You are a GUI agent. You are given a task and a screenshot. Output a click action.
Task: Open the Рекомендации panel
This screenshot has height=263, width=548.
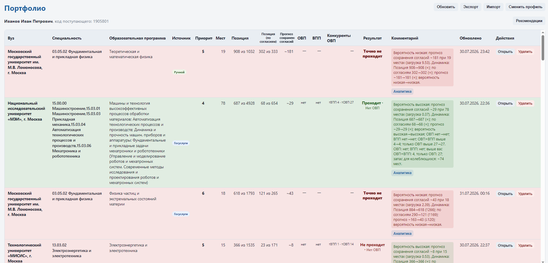(529, 21)
